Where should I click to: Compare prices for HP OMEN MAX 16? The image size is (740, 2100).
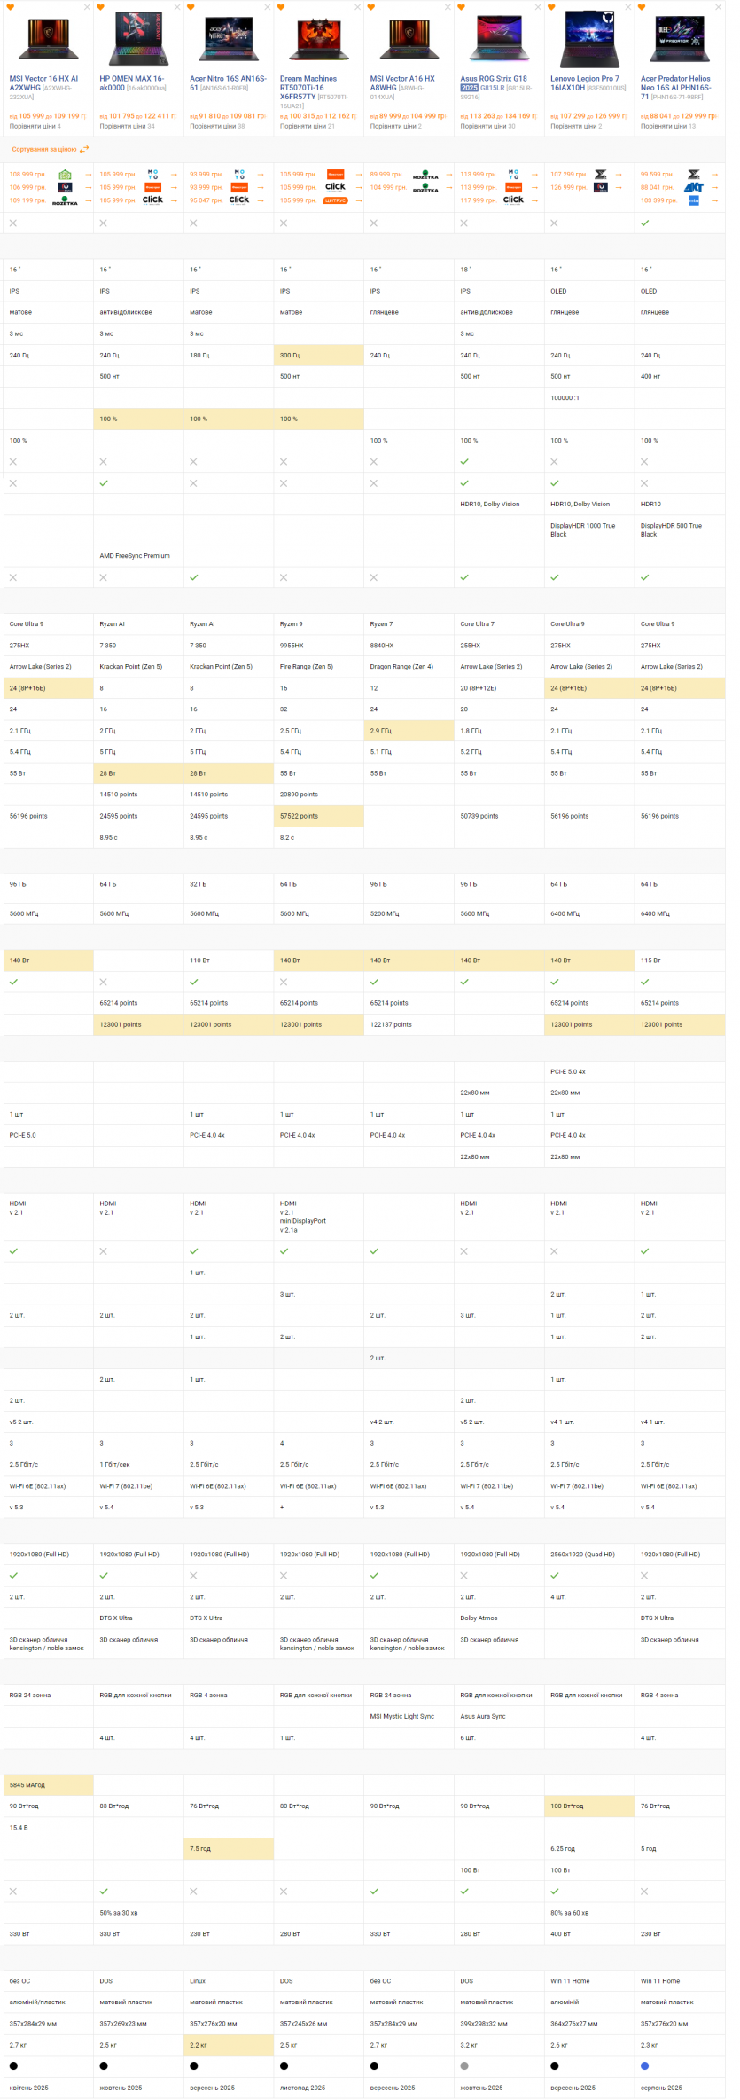point(127,127)
